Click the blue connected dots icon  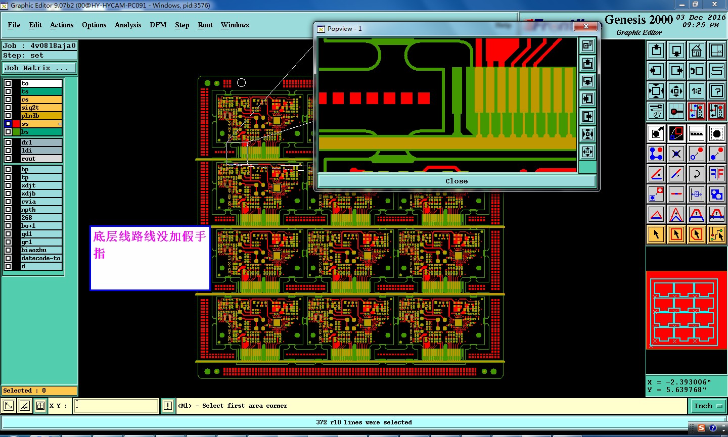pos(656,154)
